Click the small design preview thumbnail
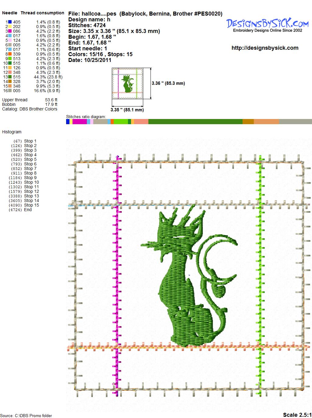The image size is (312, 418). (x=127, y=83)
